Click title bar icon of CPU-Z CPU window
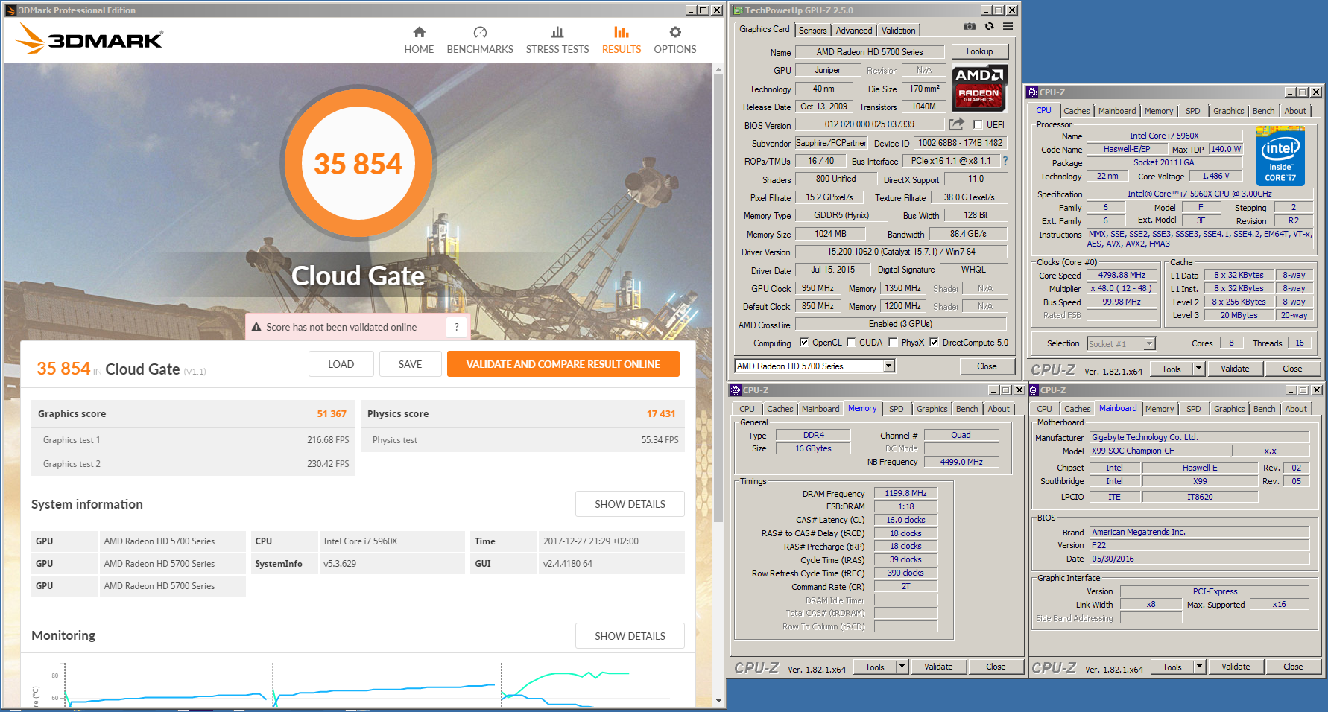 [x=1032, y=92]
